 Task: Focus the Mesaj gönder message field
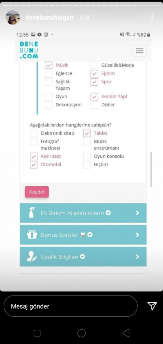click(70, 306)
